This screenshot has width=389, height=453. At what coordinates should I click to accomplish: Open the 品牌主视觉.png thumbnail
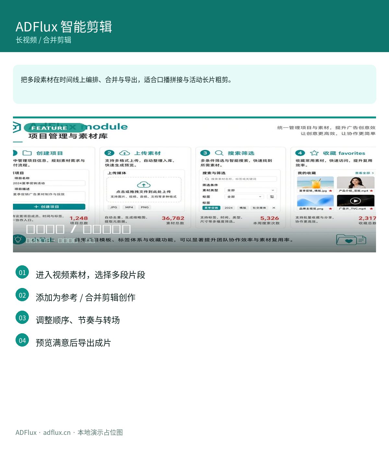(x=315, y=201)
